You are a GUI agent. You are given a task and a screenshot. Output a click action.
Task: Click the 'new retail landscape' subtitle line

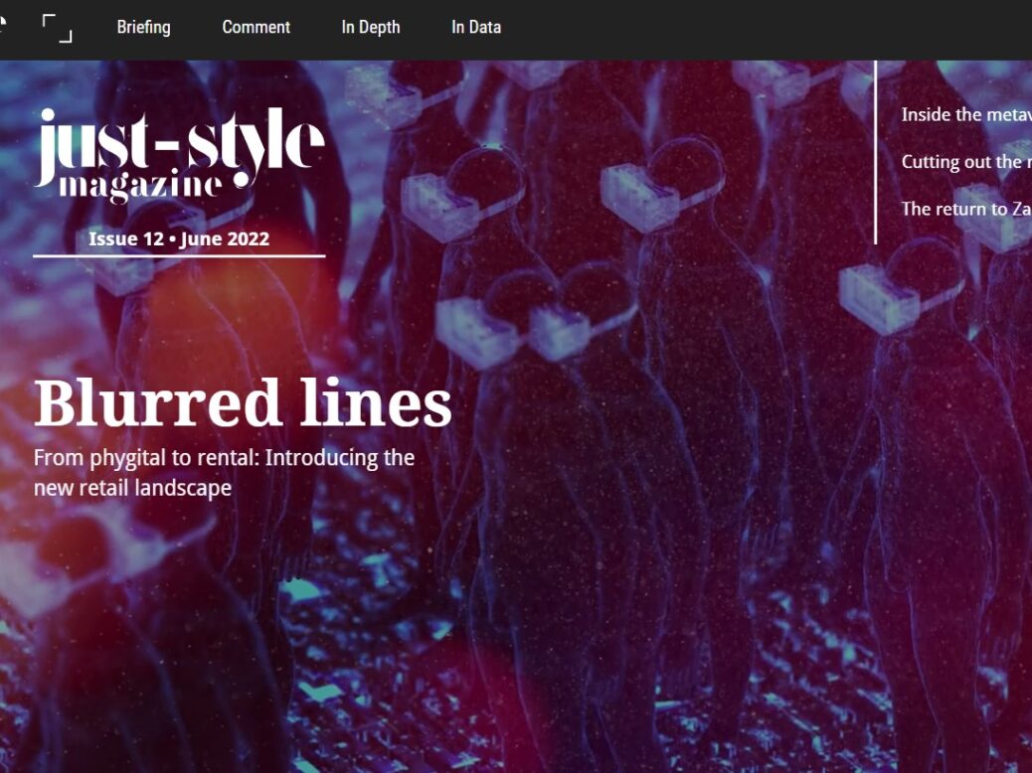[133, 488]
